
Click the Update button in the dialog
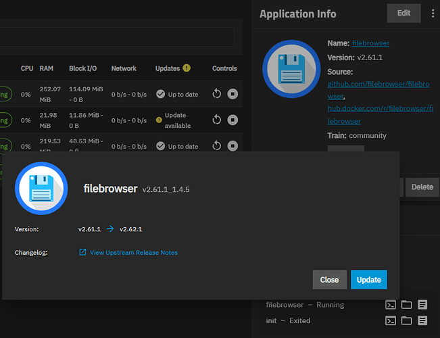pos(369,280)
